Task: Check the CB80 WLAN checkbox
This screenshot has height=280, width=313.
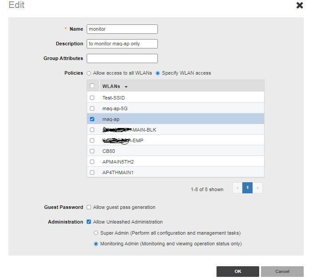Action: (92, 151)
